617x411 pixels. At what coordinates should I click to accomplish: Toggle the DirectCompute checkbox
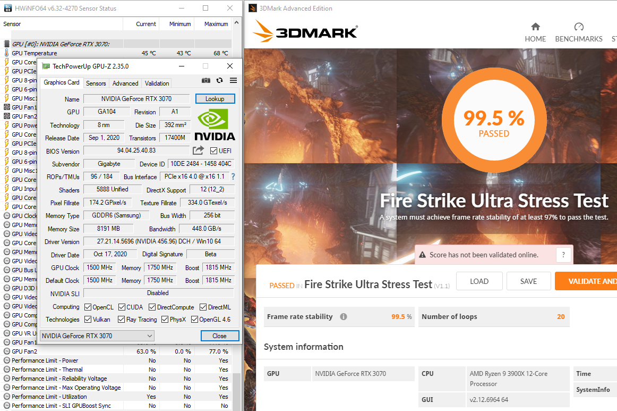152,307
